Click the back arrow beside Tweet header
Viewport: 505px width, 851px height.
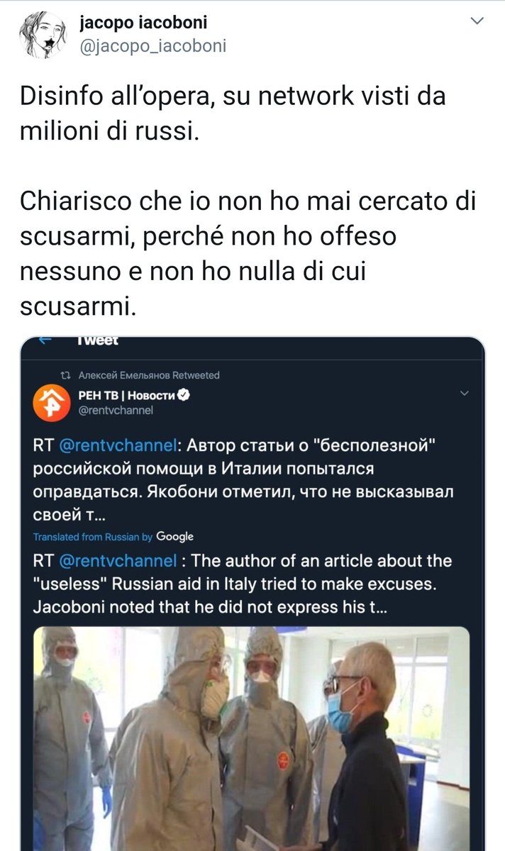(45, 340)
